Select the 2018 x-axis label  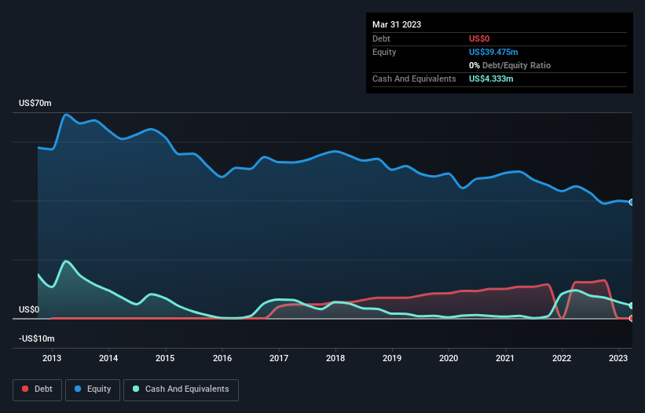coord(335,359)
